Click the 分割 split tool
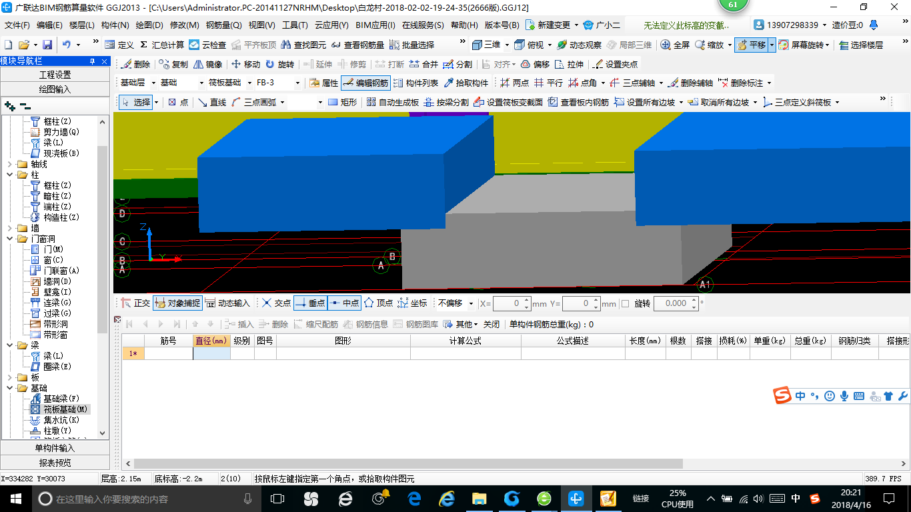 tap(458, 65)
